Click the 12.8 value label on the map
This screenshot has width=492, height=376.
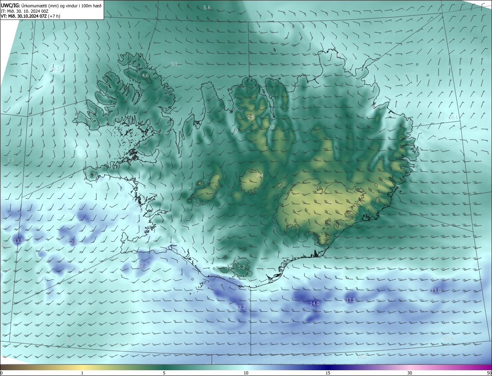[73, 242]
